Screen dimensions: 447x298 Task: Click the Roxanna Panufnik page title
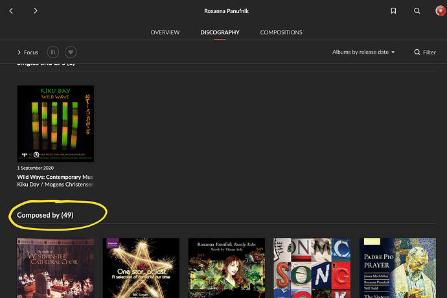click(x=226, y=11)
